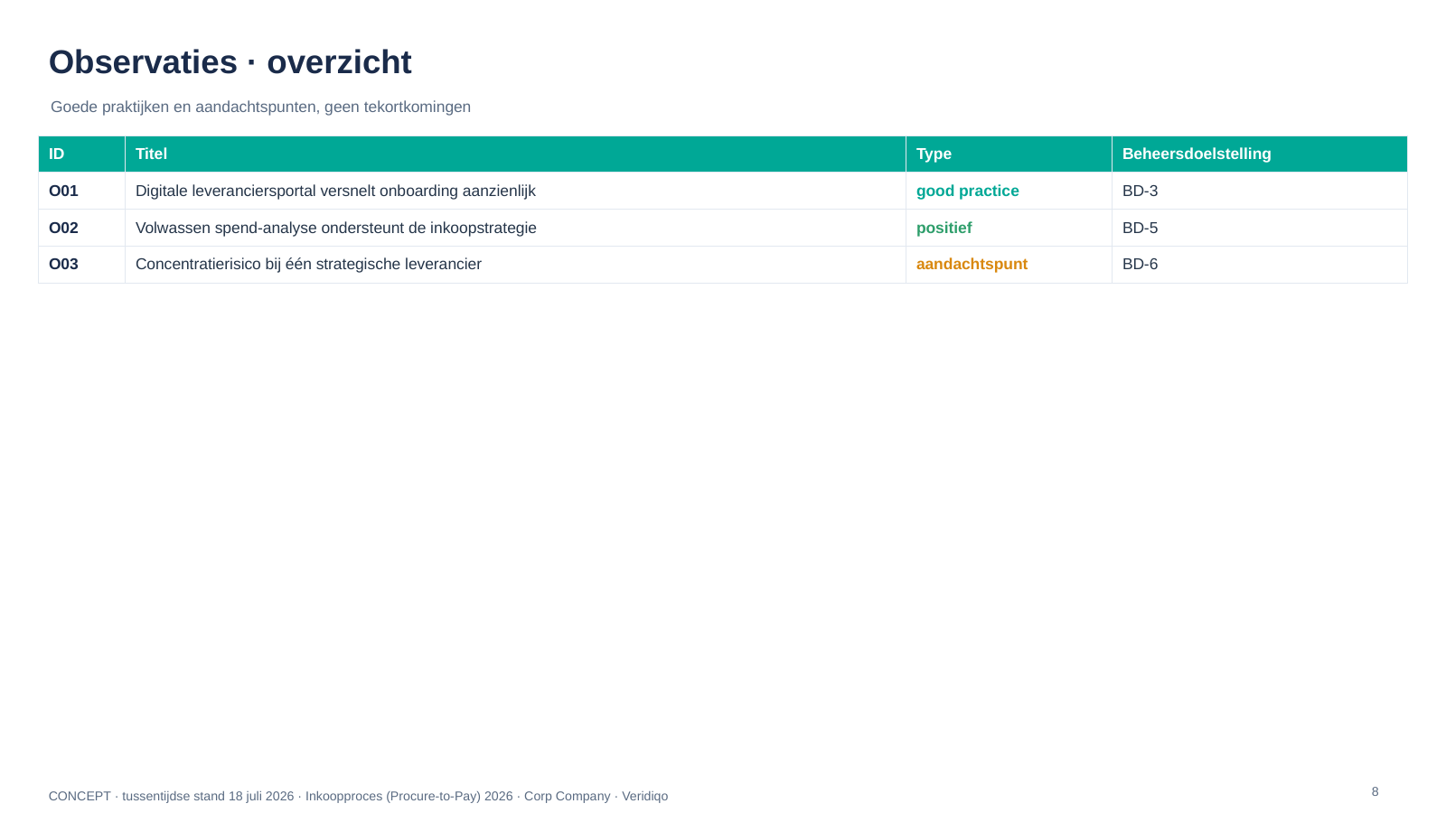
Task: Click the Titel column header
Action: 515,154
